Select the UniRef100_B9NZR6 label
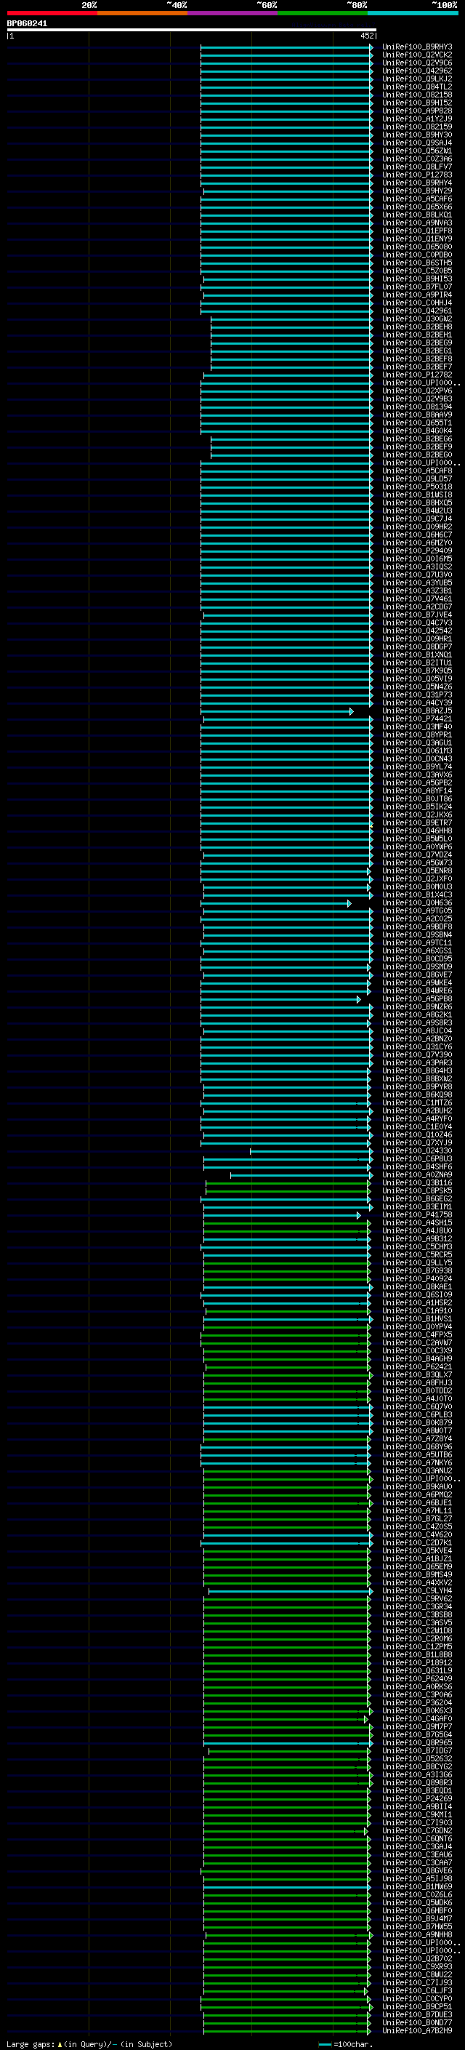Viewport: 465px width, 2050px height. [416, 1007]
